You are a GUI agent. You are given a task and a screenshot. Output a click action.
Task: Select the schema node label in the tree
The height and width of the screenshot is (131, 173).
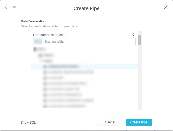tap(48, 55)
